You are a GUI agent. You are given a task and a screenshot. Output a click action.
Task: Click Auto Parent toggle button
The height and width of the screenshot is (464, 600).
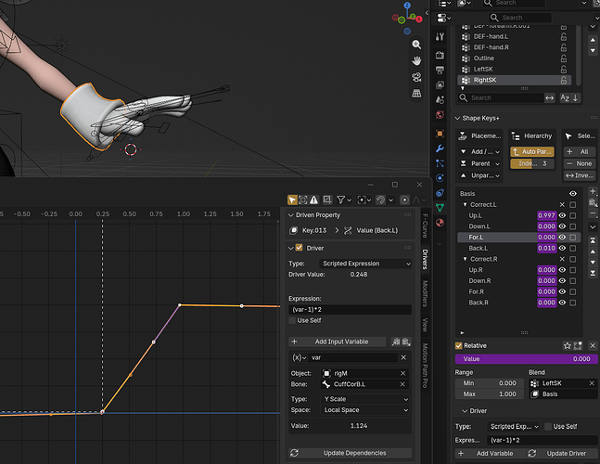[x=532, y=152]
